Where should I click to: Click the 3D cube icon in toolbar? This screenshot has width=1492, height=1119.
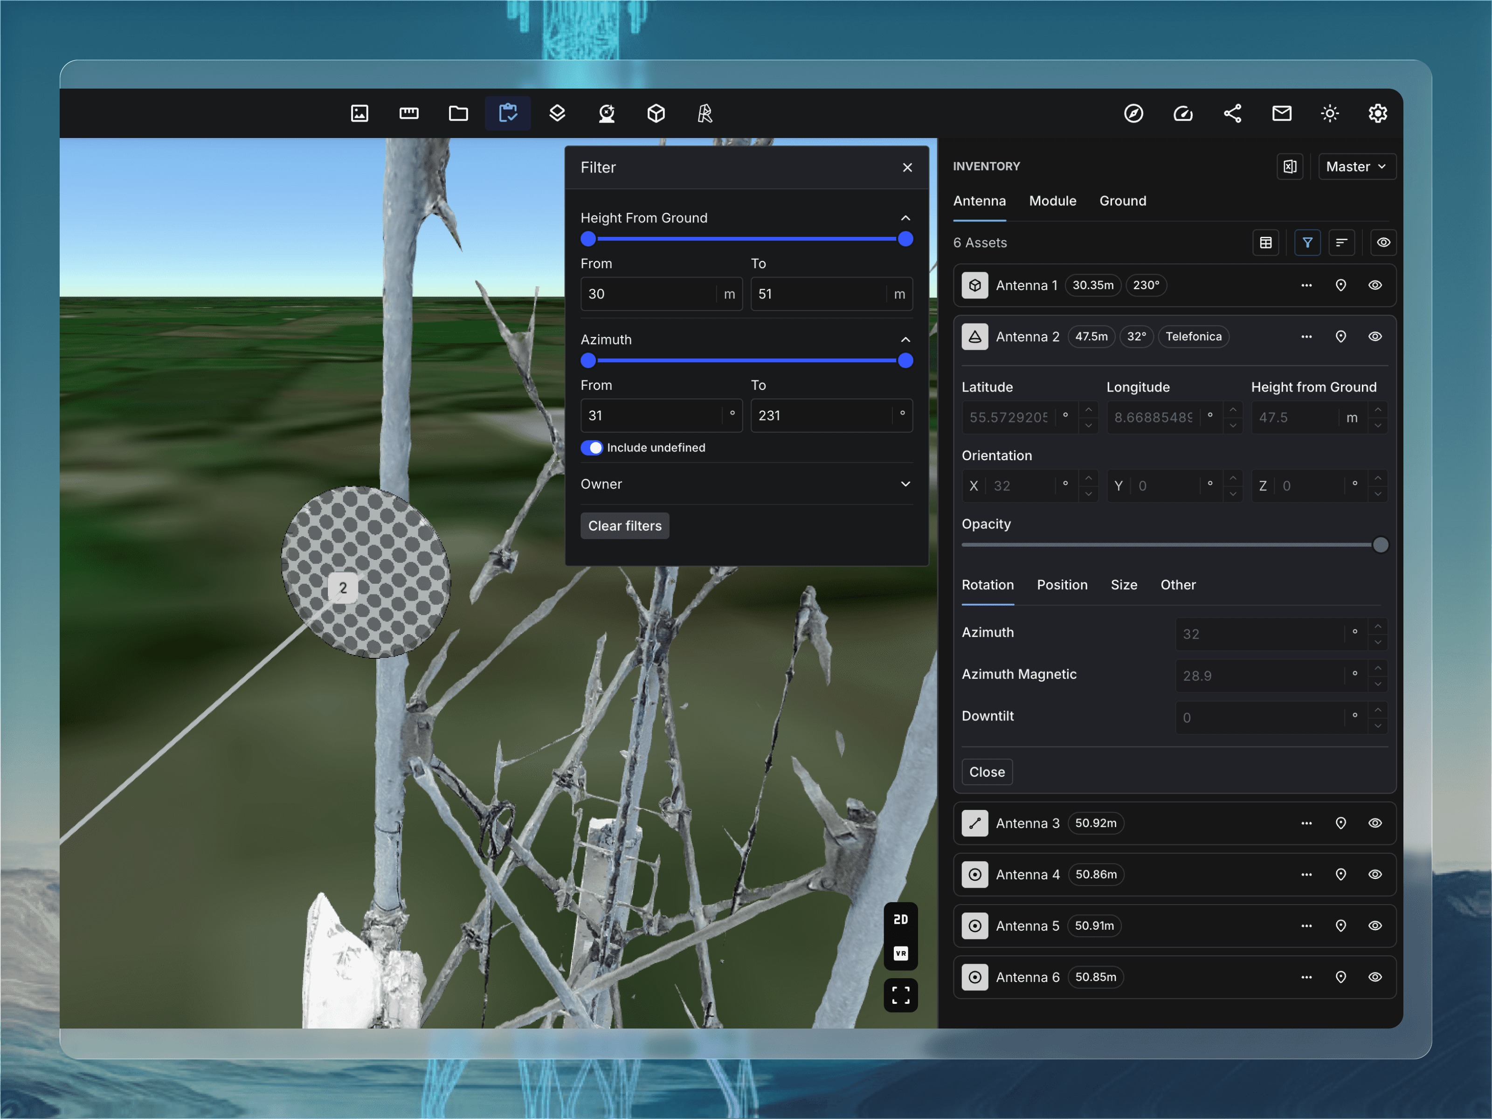(656, 113)
